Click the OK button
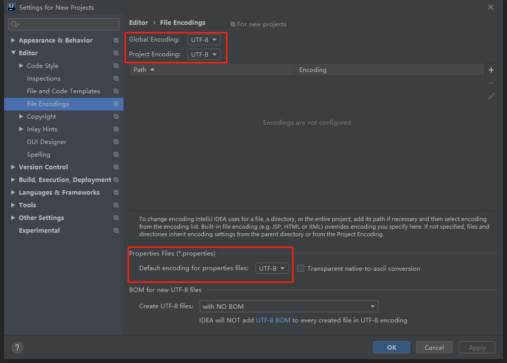Viewport: 507px width, 363px height. pos(392,347)
